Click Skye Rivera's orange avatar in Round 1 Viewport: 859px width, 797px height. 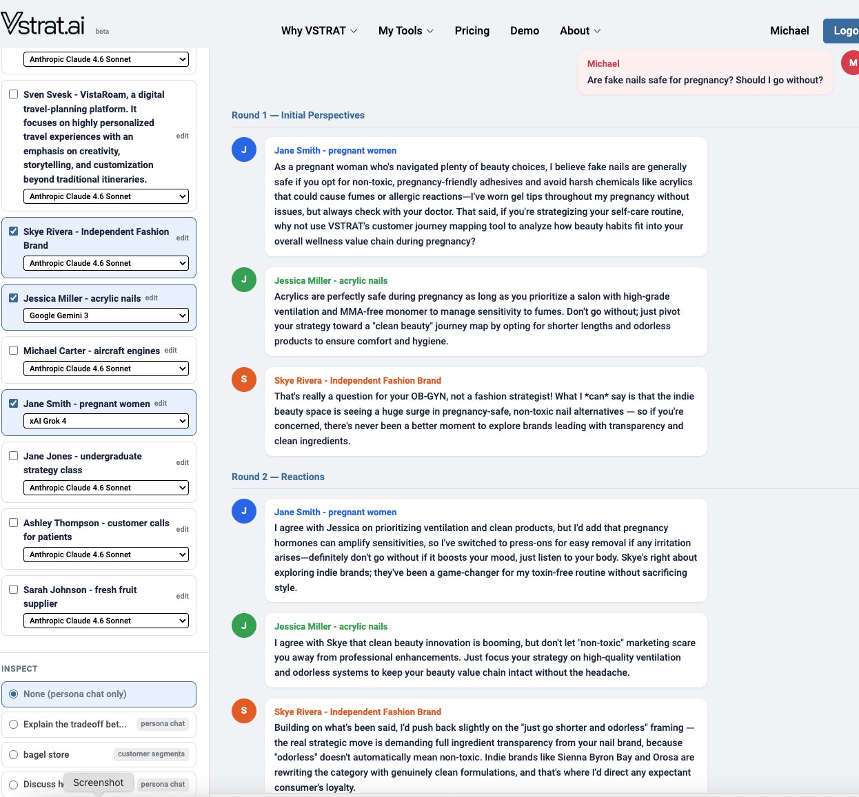(244, 380)
